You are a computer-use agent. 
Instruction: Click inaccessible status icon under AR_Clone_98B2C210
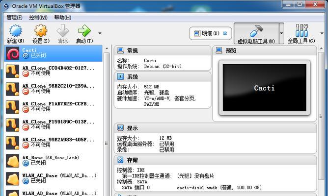coord(26,92)
